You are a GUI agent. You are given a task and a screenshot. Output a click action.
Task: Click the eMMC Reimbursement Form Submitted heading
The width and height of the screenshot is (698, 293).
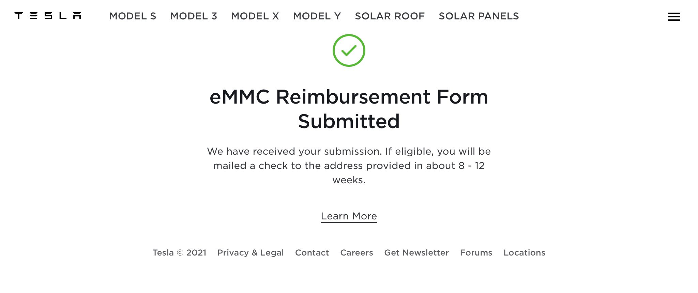349,109
